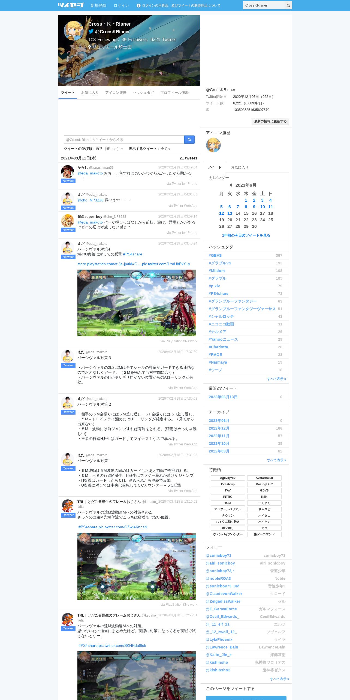
Task: Click the Beastcup keyword tag
Action: point(228,484)
